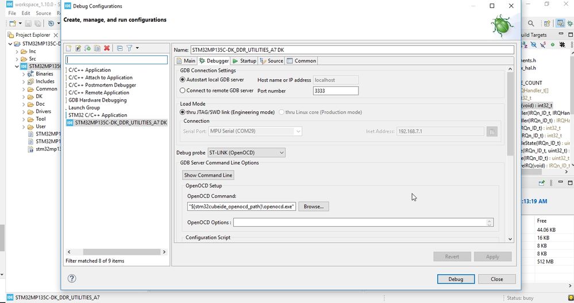
Task: Expand the Binaries node
Action: coord(24,74)
